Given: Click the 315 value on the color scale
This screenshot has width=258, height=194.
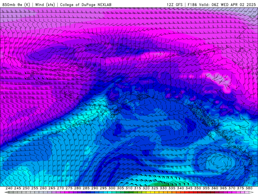Looking at the screenshot, I should pos(138,188).
